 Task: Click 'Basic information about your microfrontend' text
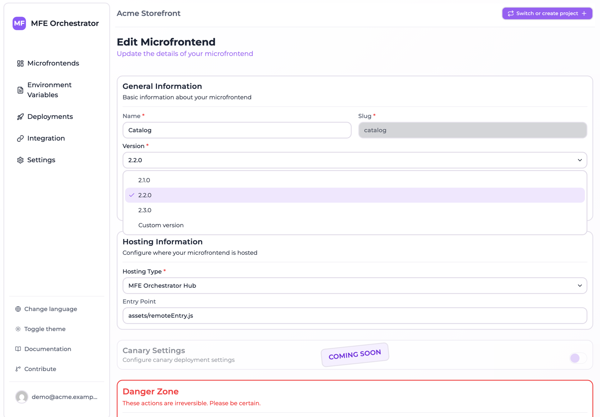click(187, 97)
